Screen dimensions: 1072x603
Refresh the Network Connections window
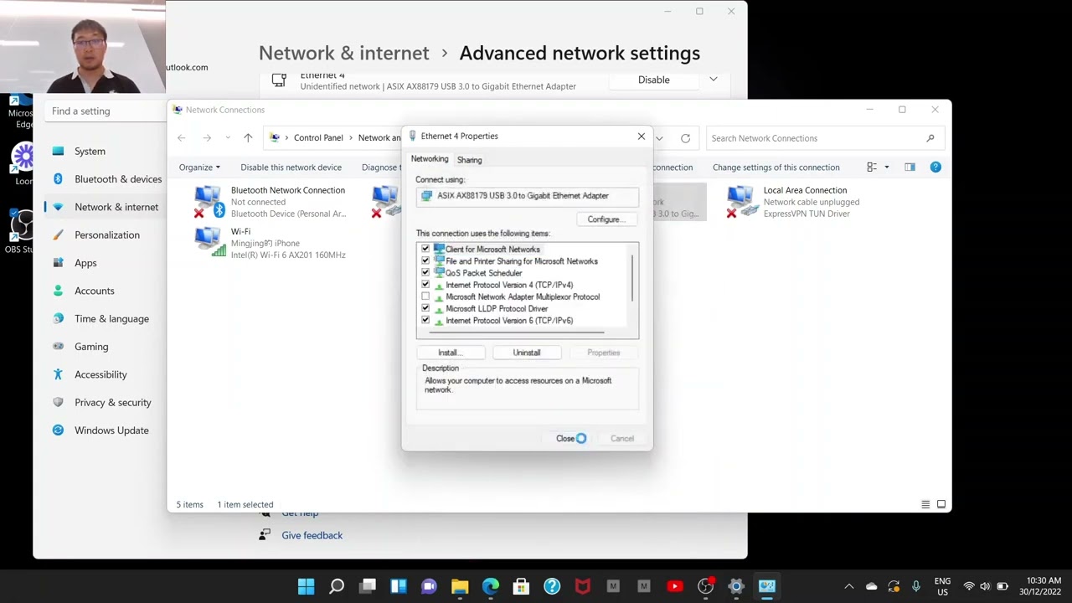point(685,138)
